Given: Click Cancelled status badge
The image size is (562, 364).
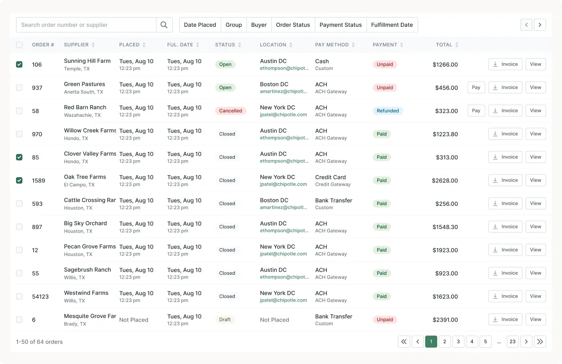Looking at the screenshot, I should pos(230,111).
